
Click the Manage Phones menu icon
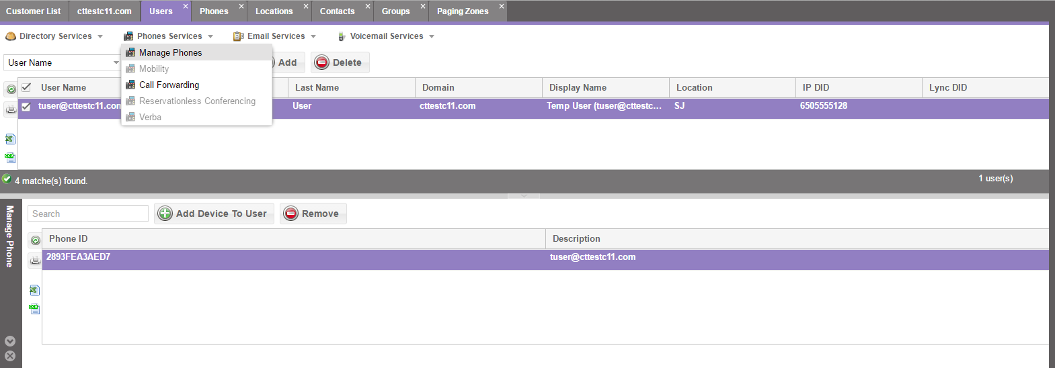[x=131, y=52]
